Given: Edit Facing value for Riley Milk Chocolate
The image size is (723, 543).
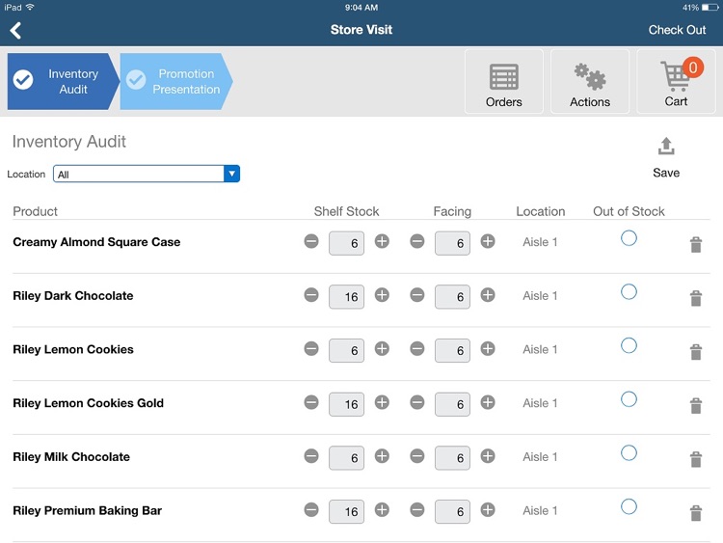Looking at the screenshot, I should [x=452, y=458].
